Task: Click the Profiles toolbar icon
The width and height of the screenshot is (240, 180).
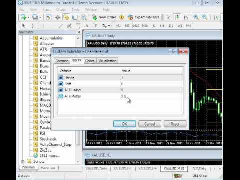Action: (35, 17)
